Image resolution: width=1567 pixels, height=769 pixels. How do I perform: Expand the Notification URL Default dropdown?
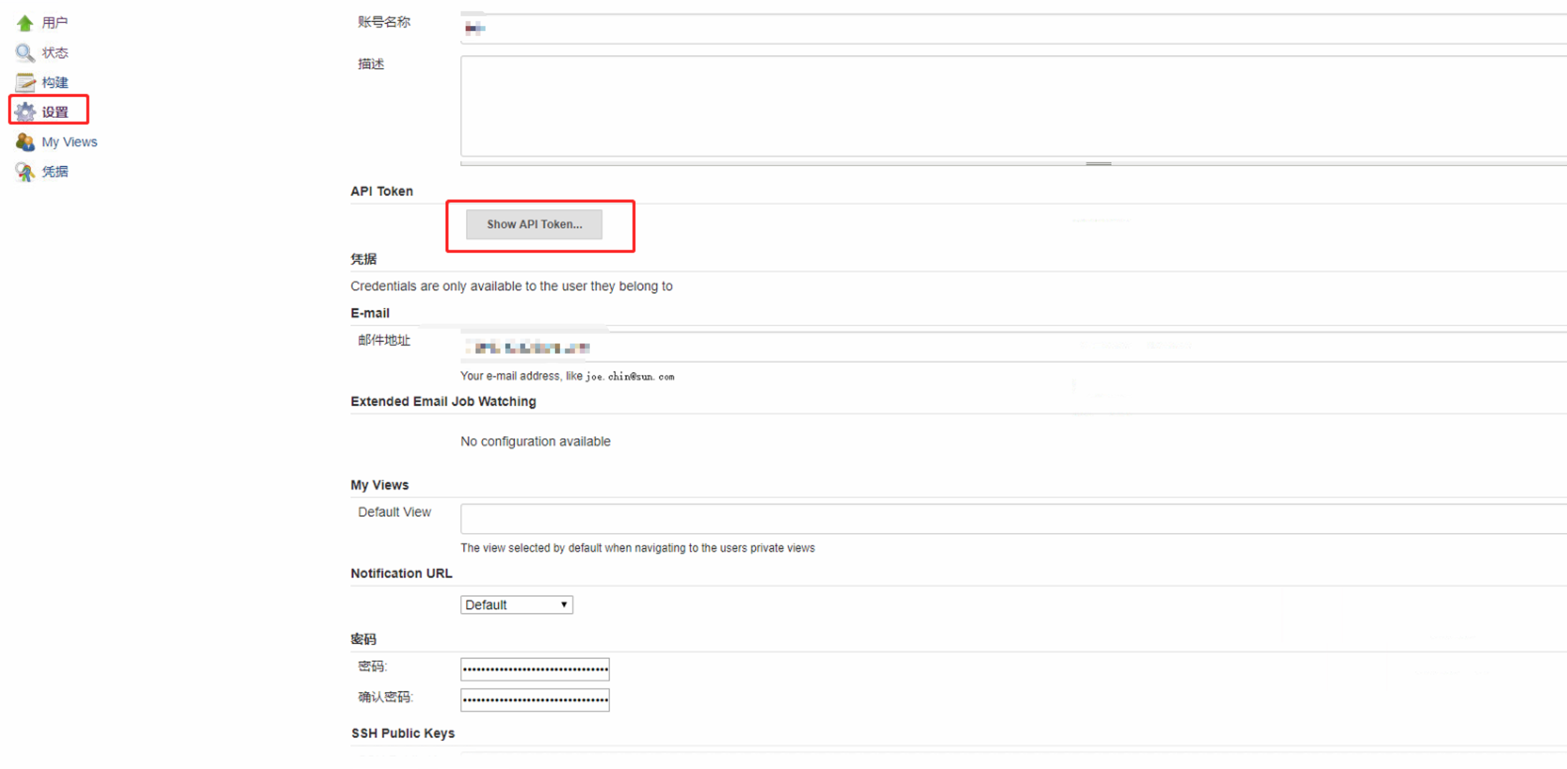pos(516,605)
